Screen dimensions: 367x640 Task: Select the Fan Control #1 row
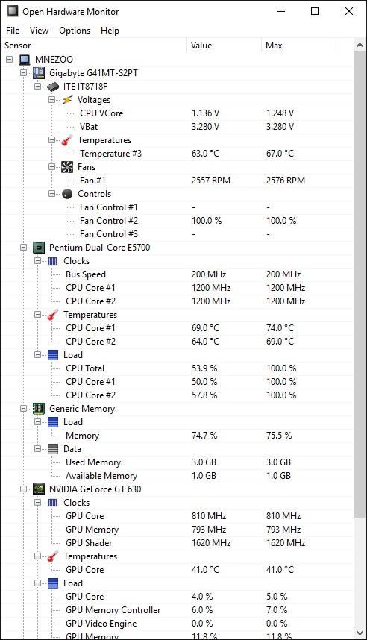click(178, 207)
